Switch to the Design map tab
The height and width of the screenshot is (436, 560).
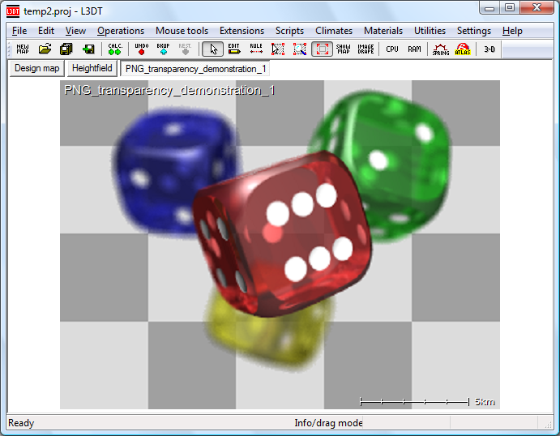(x=37, y=68)
